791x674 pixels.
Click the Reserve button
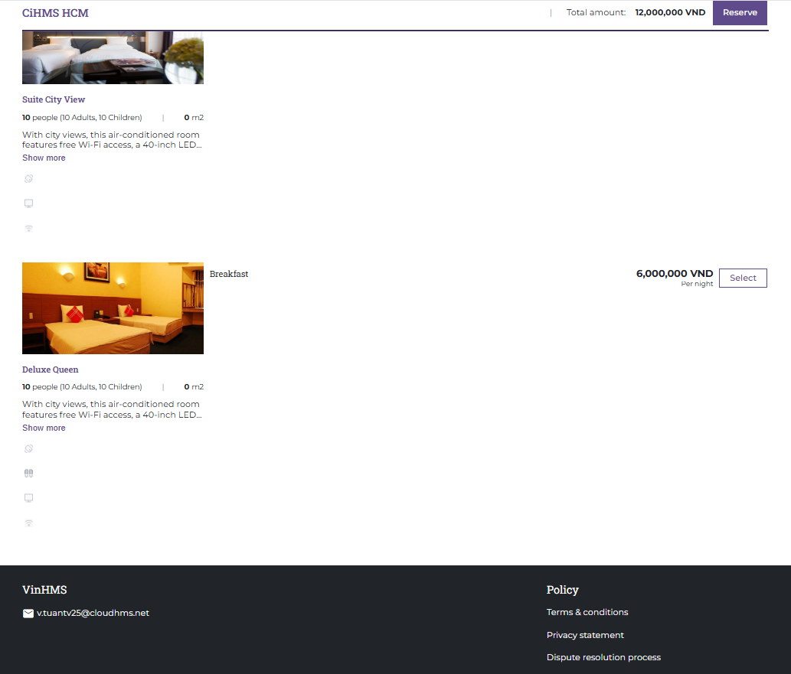740,12
